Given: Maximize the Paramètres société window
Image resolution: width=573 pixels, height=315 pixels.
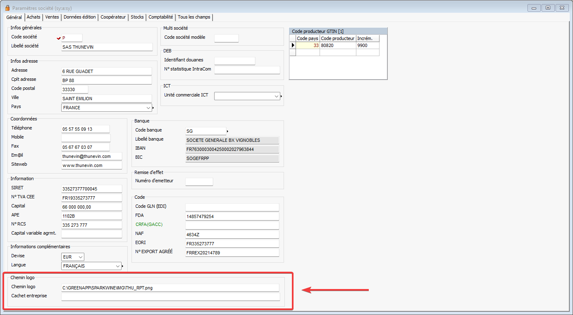Looking at the screenshot, I should [x=547, y=7].
